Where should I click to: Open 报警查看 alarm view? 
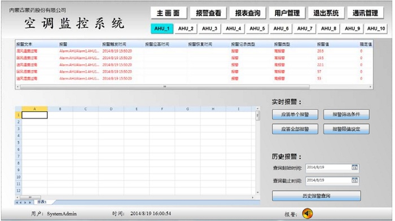click(208, 13)
